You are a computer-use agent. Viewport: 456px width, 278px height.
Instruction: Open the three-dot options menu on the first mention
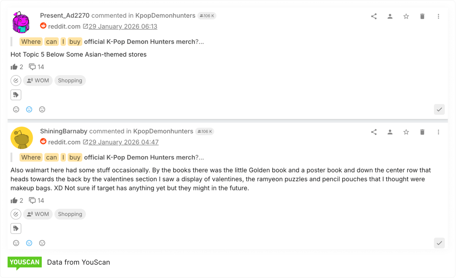(439, 16)
